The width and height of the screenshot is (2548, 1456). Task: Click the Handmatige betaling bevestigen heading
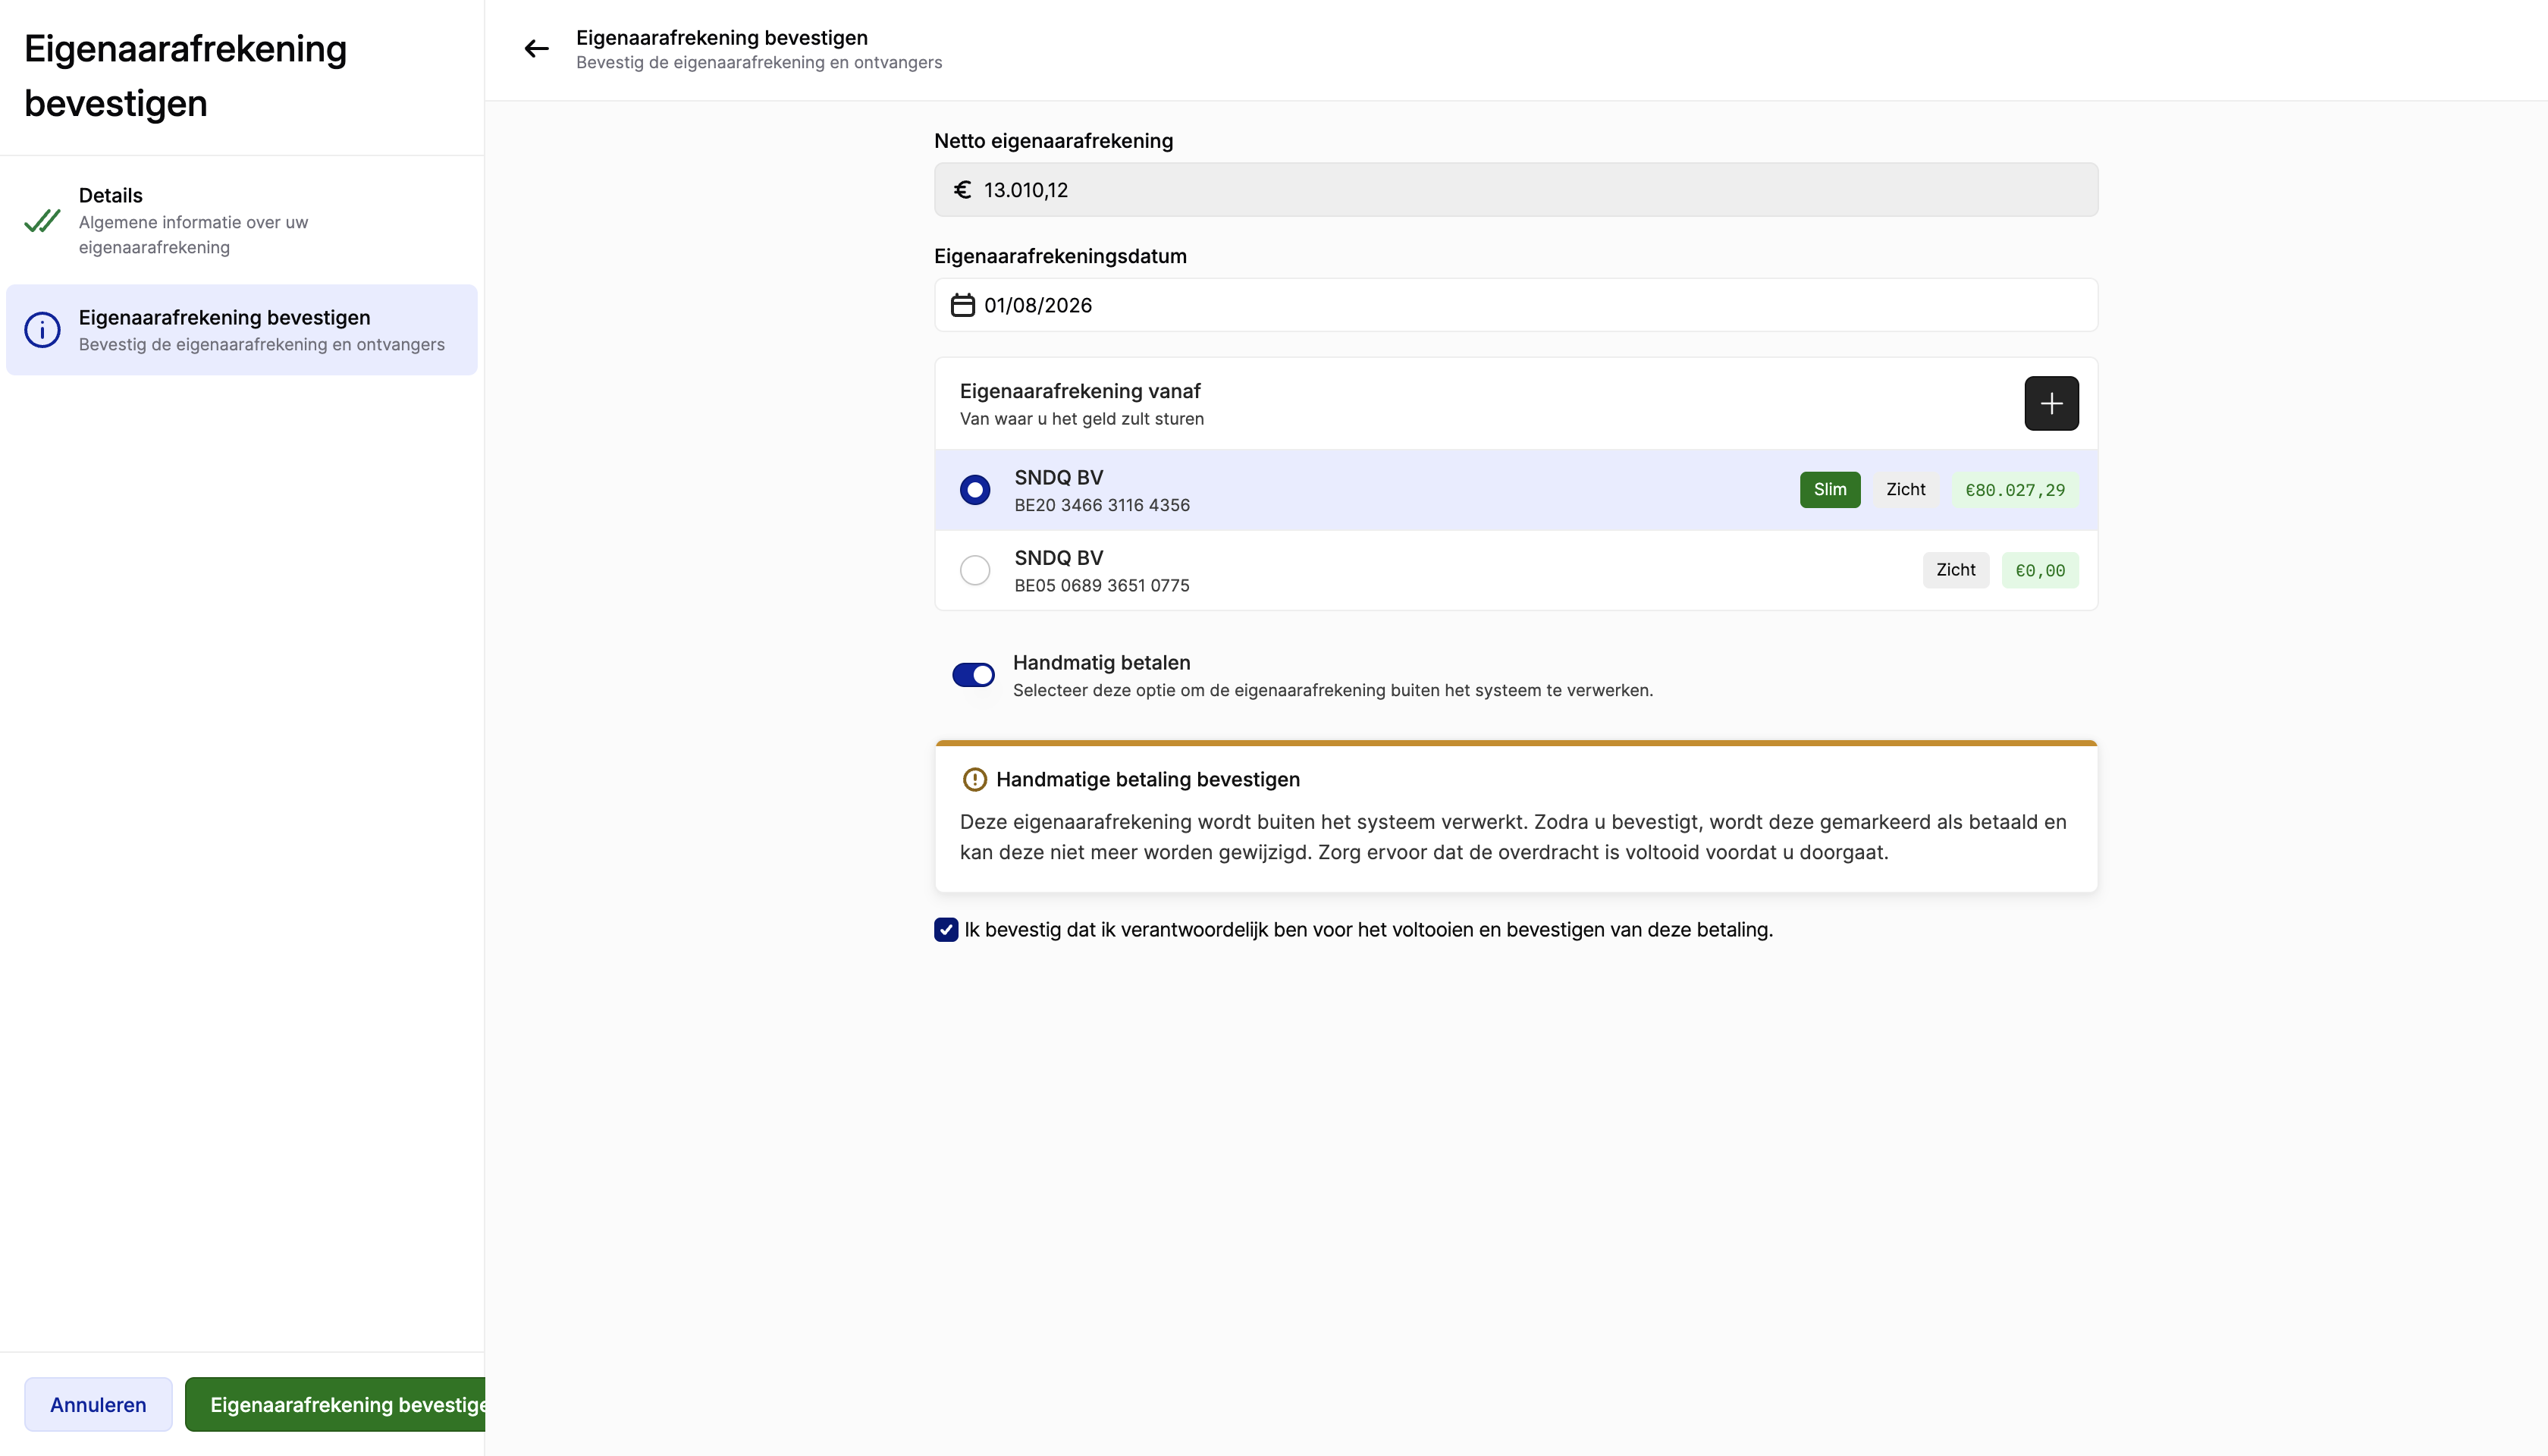(x=1147, y=779)
